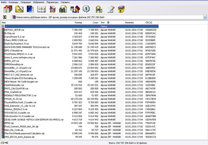Image resolution: width=208 pixels, height=145 pixels.
Task: Open the Операции menu
Action: (x=25, y=2)
